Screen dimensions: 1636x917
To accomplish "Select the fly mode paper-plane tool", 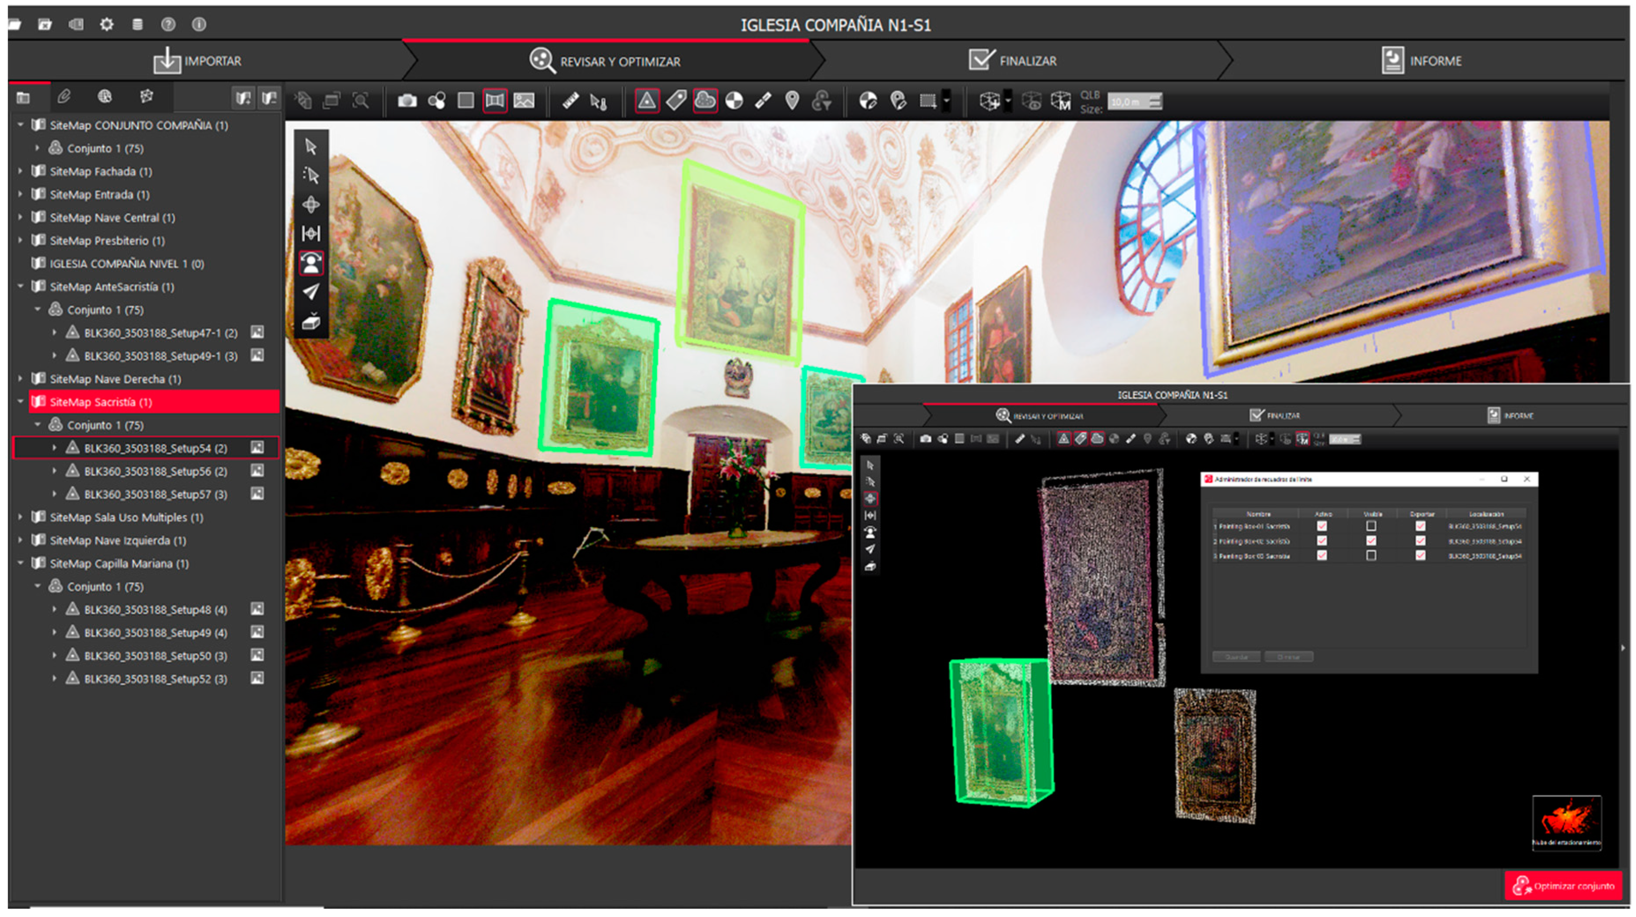I will [310, 292].
